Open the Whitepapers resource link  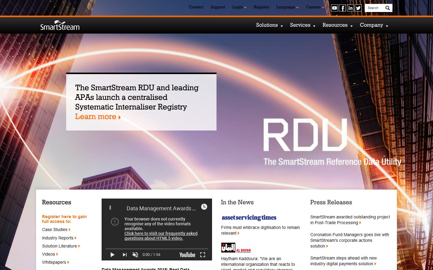[x=55, y=262]
